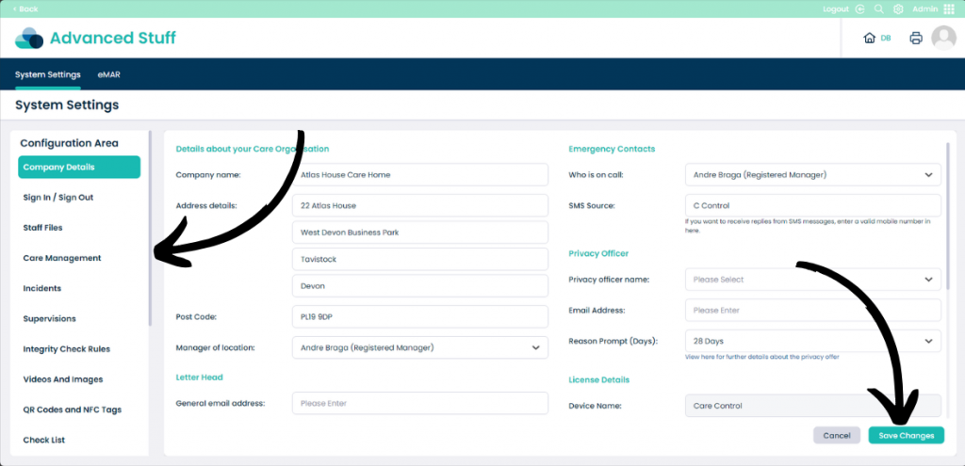This screenshot has width=965, height=466.
Task: Click the Cancel button
Action: [837, 435]
